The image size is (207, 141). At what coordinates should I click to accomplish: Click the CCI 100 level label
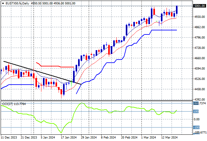coord(196,112)
